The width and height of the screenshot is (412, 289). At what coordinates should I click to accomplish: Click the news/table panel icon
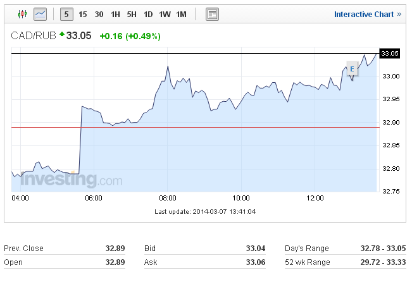pos(212,14)
